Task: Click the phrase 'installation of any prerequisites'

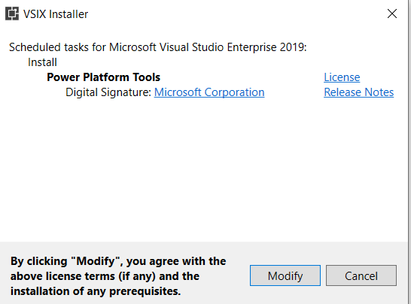Action: tap(96, 291)
